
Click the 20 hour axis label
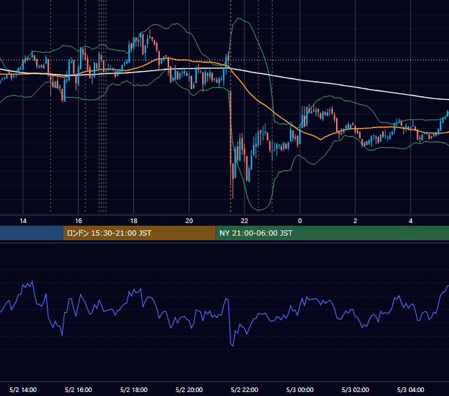(189, 221)
